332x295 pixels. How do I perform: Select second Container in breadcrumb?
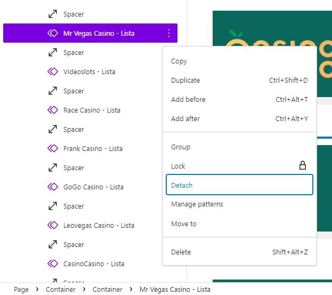tap(107, 289)
